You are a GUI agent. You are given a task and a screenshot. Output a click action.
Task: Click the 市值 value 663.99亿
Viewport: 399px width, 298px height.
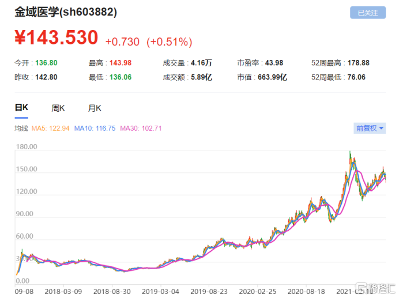point(272,77)
